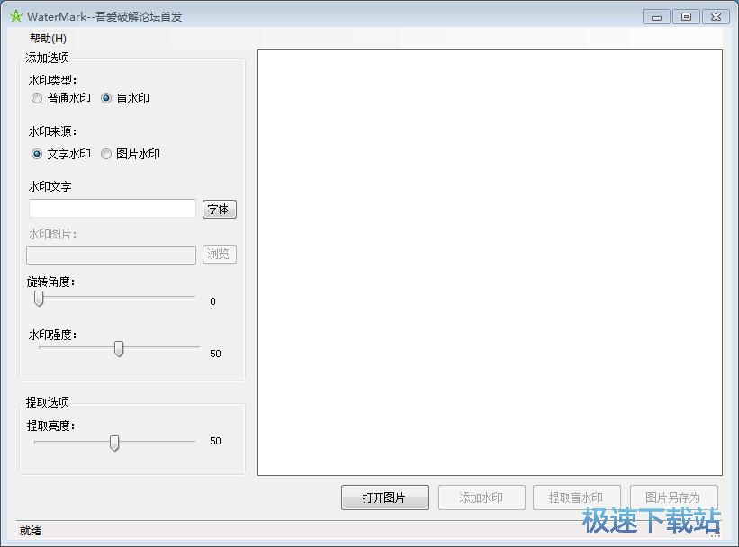Click the 水印文字 text input field
The width and height of the screenshot is (739, 547).
[113, 208]
